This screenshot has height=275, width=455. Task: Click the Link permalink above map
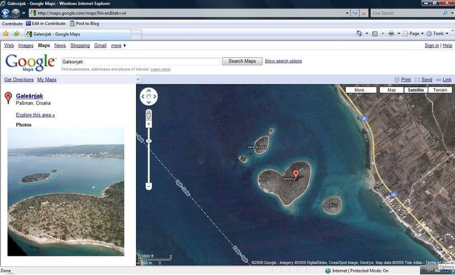click(447, 79)
